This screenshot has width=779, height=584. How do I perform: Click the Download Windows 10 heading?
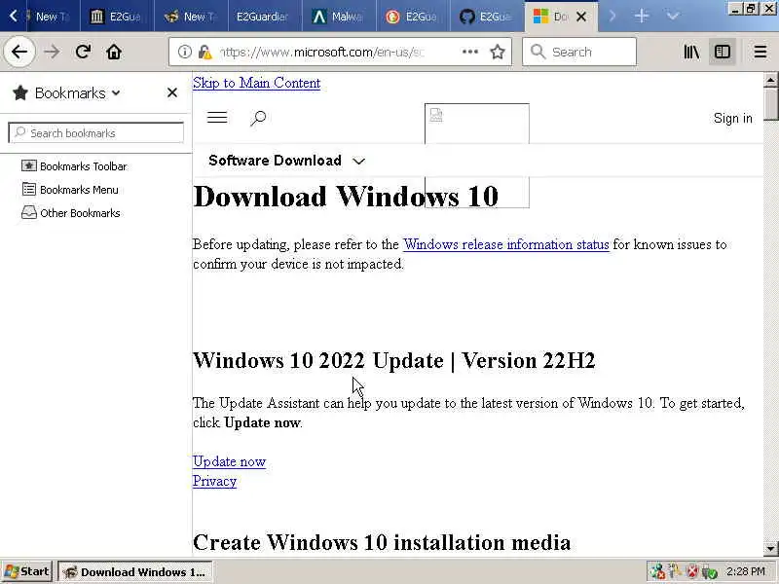tap(346, 197)
